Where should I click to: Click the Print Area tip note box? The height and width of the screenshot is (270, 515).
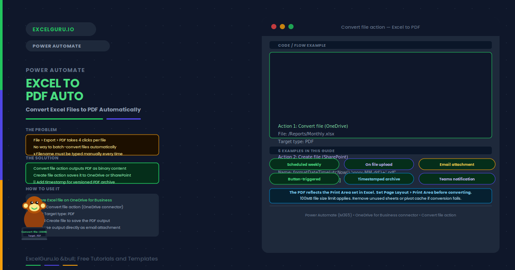click(x=381, y=195)
